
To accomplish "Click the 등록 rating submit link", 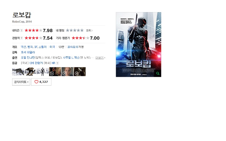I will click(x=89, y=31).
